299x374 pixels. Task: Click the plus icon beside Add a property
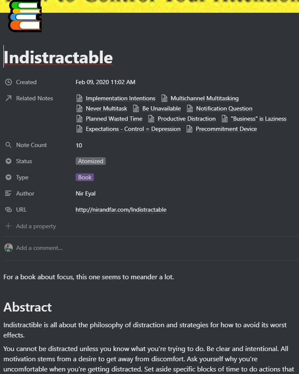coord(8,226)
